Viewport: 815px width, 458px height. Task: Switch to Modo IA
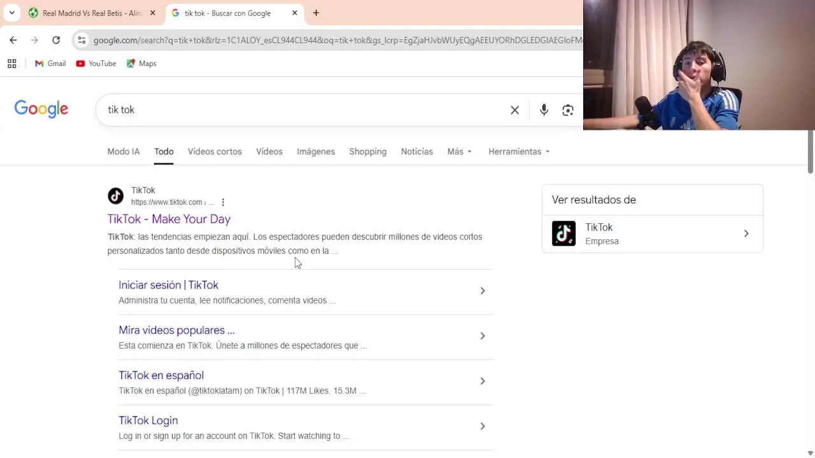pos(124,151)
